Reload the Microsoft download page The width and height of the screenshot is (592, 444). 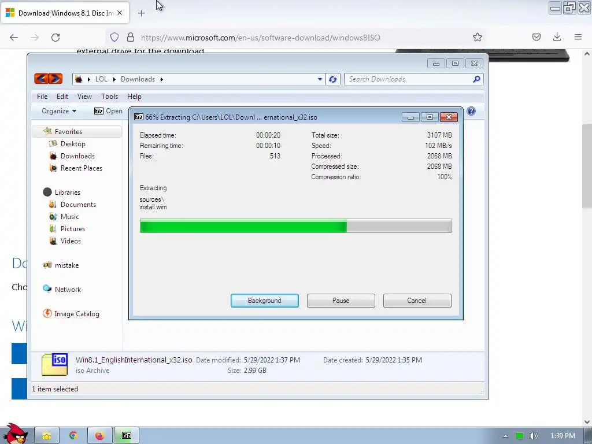pyautogui.click(x=55, y=38)
